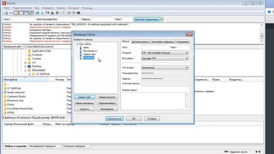Toggle the local directory tree icon
Viewport: 274px width, 154px height.
(x=21, y=13)
